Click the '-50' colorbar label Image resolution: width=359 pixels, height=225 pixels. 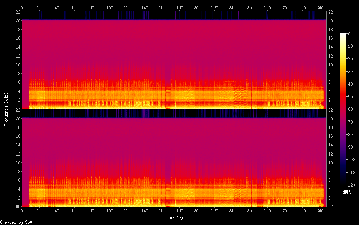(x=349, y=97)
